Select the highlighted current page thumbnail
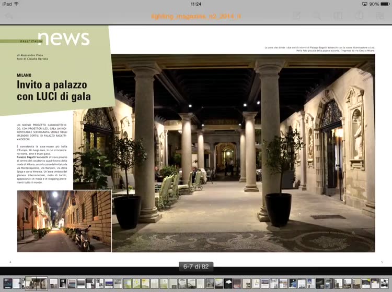 [36, 283]
